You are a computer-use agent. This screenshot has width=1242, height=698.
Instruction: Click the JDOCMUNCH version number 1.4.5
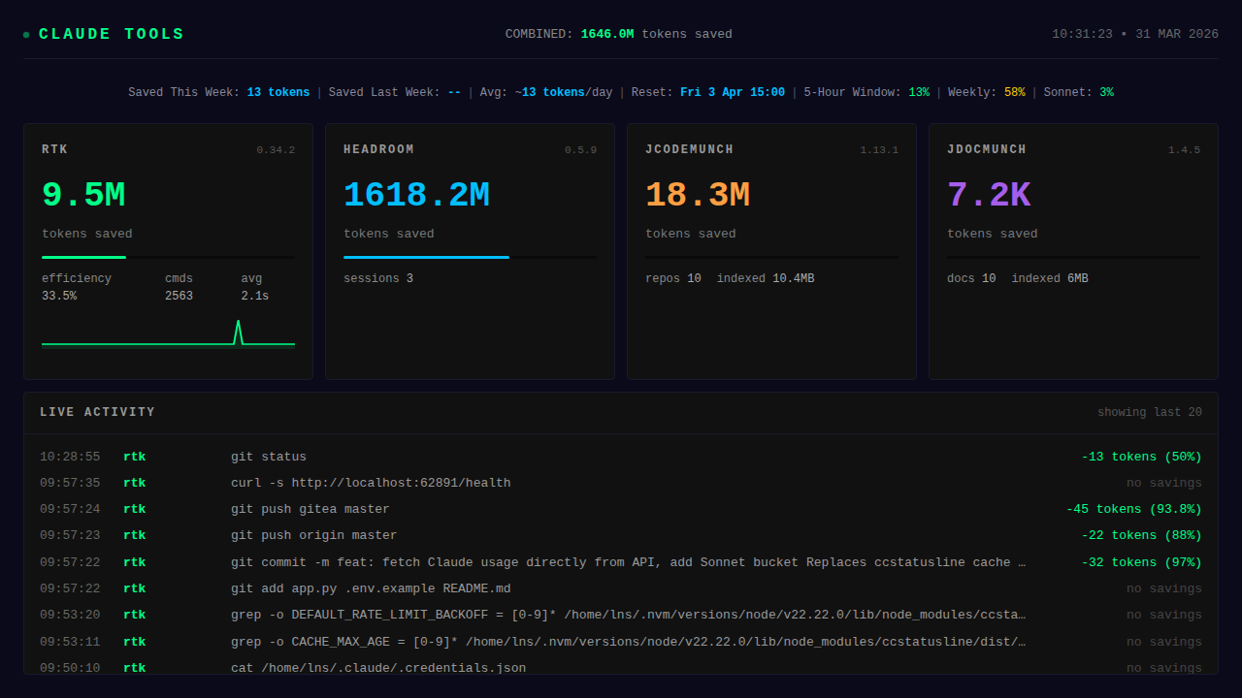(x=1184, y=150)
